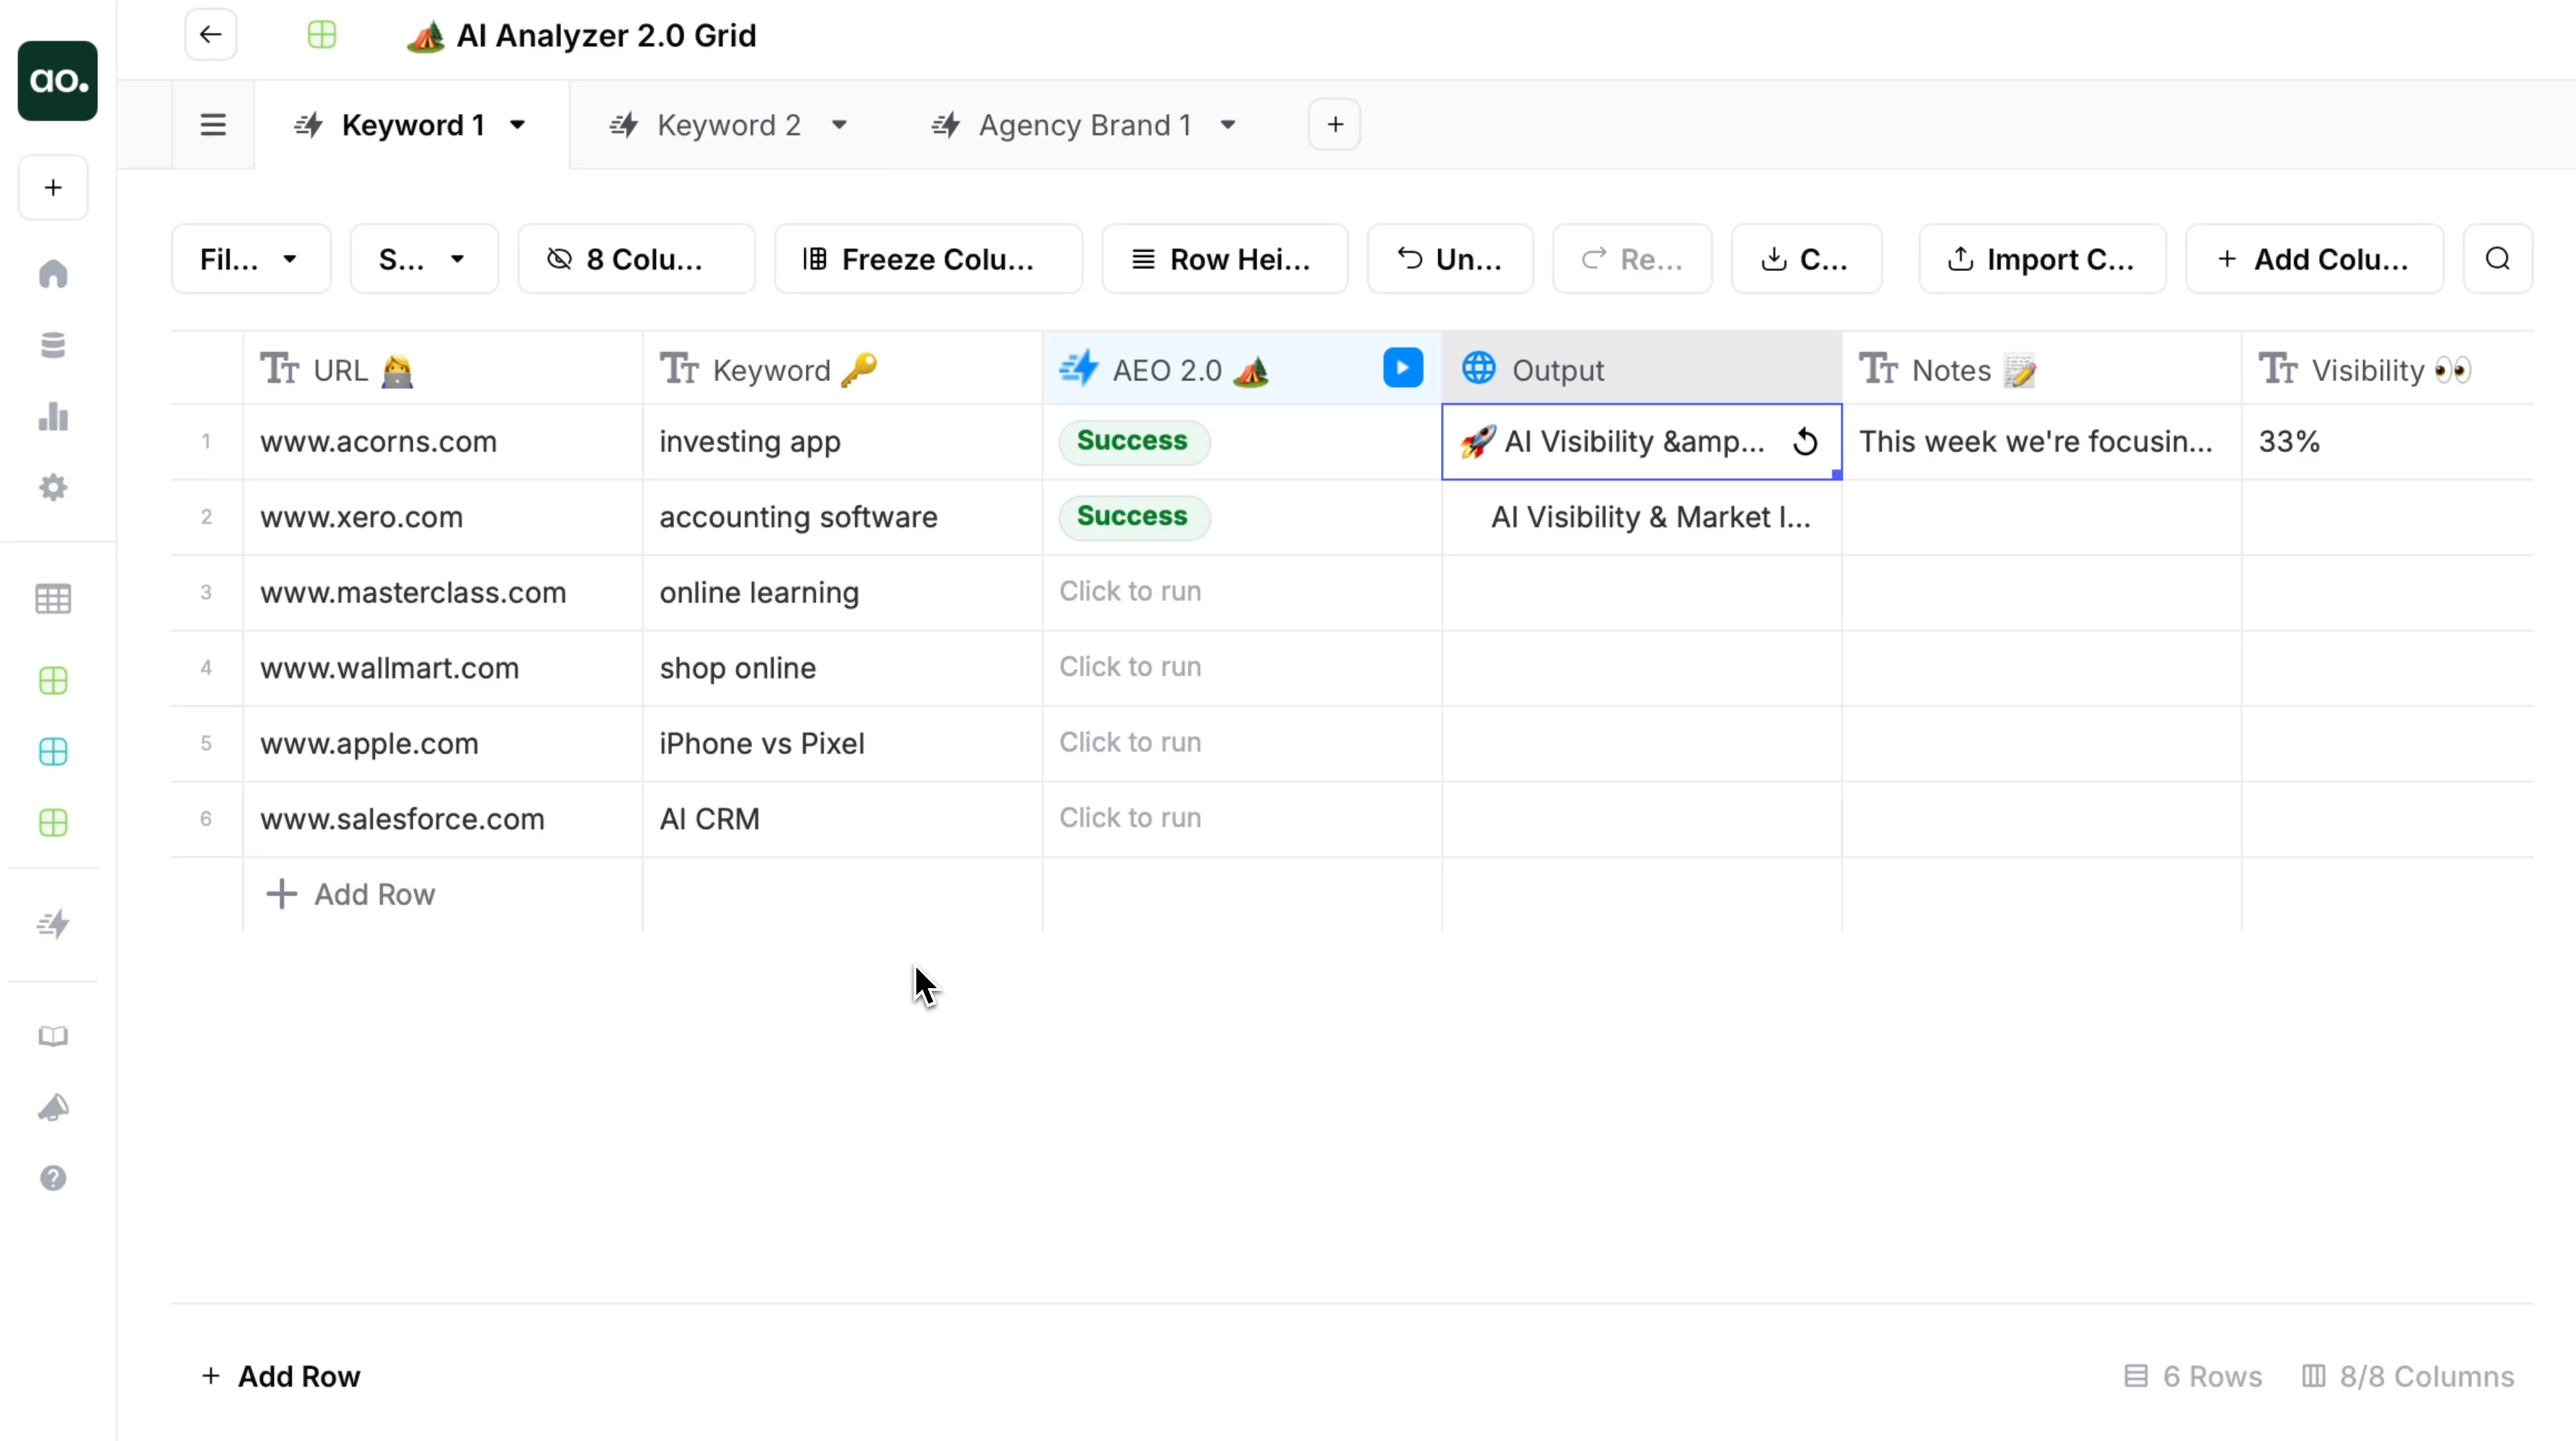The image size is (2576, 1441).
Task: Open the search magnifier icon
Action: point(2497,259)
